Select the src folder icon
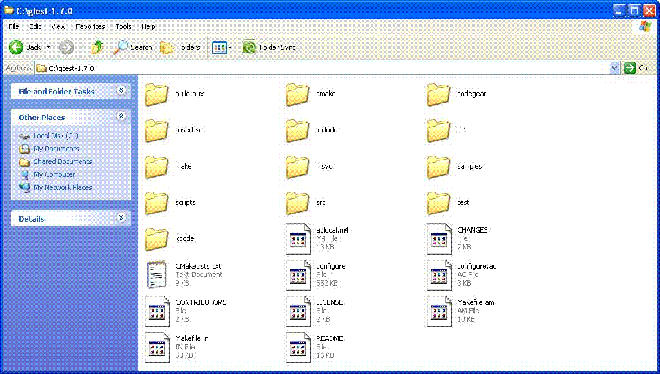The image size is (660, 374). click(x=297, y=203)
